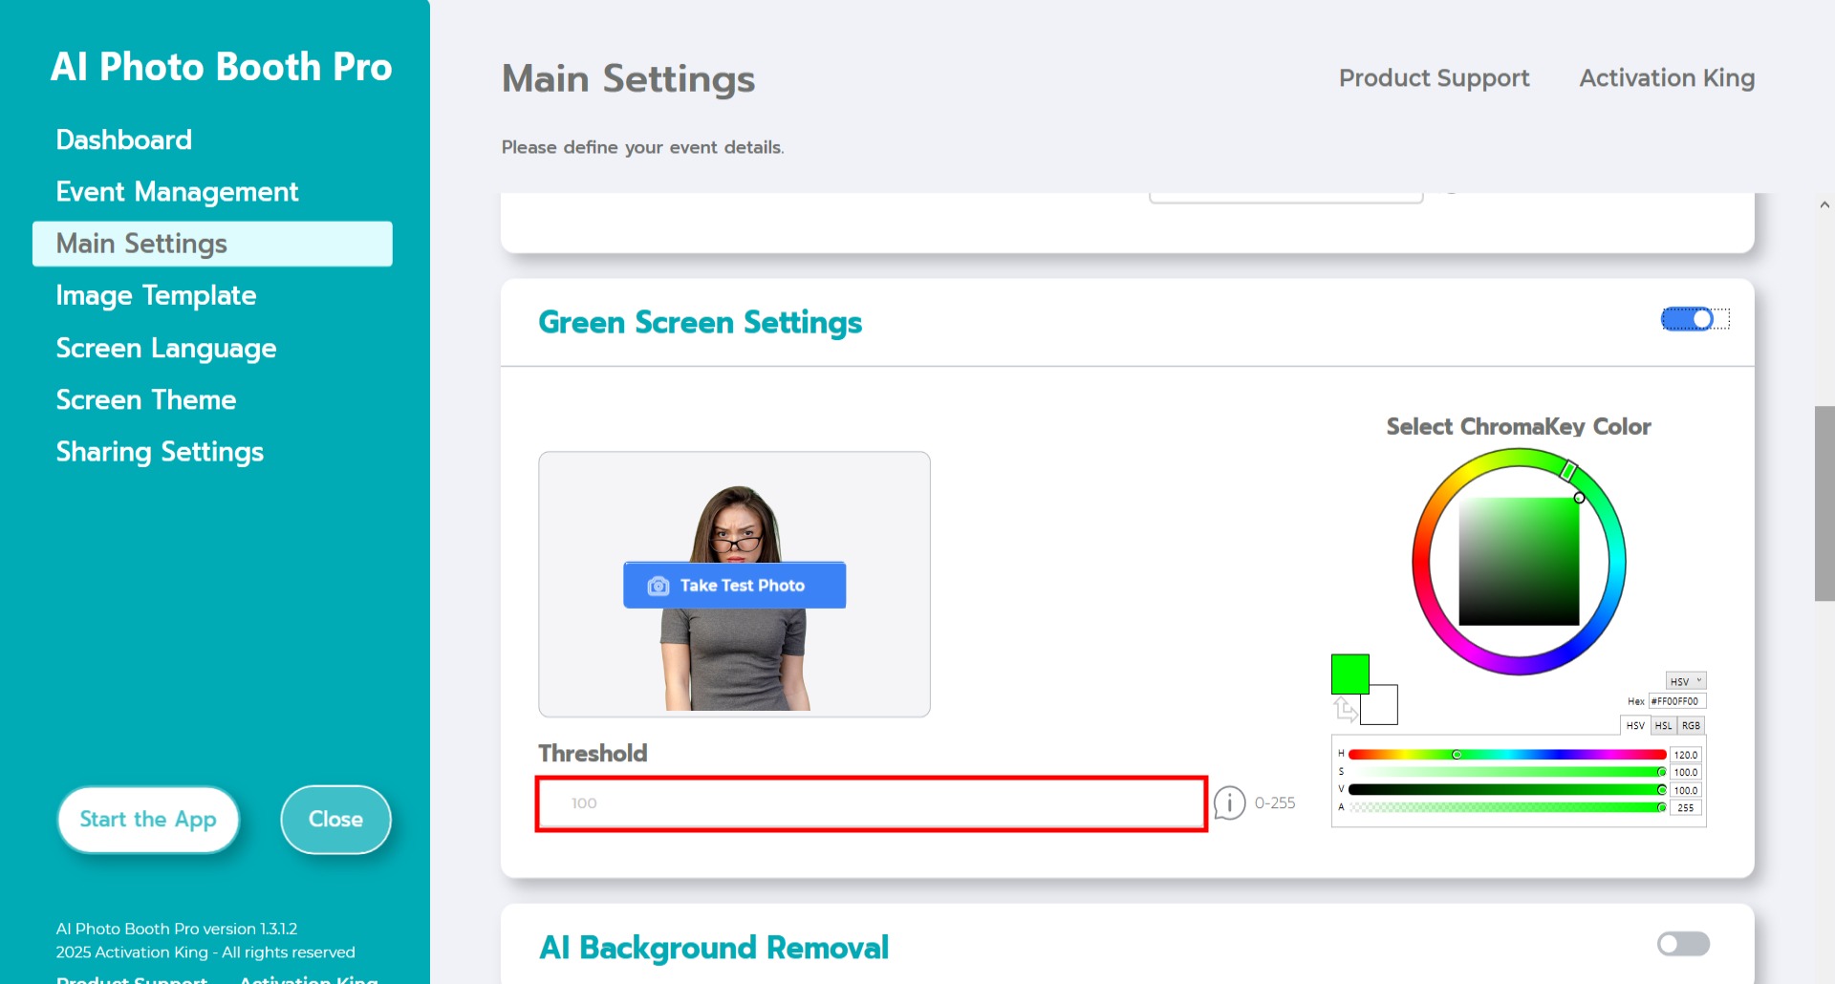Click the info icon beside Threshold field
Viewport: 1835px width, 984px height.
pos(1229,802)
